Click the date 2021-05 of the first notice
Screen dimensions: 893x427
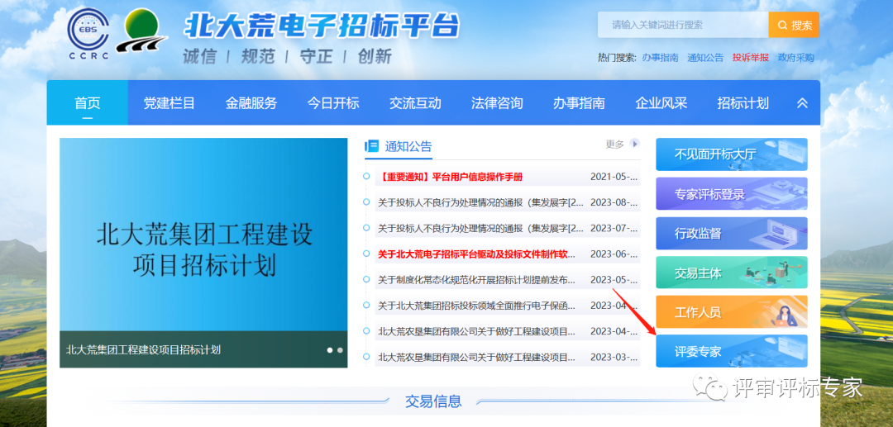click(x=614, y=177)
